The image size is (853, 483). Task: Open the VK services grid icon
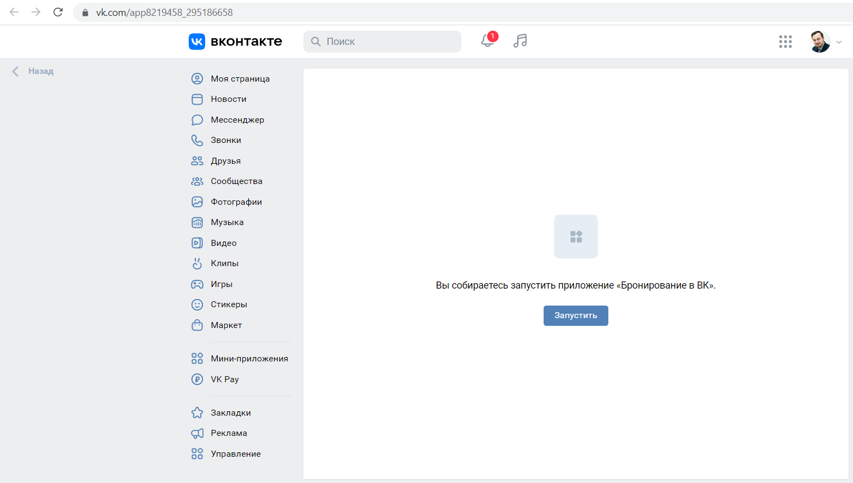coord(786,42)
